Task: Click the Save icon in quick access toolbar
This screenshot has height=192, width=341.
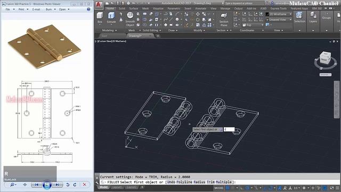Action: [117, 3]
